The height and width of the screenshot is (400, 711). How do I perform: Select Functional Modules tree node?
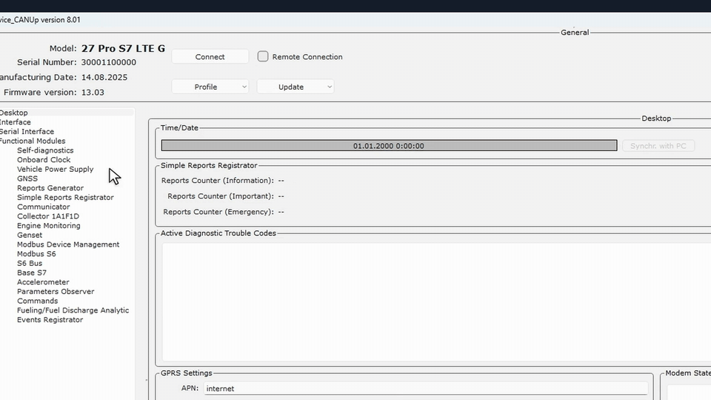(32, 141)
